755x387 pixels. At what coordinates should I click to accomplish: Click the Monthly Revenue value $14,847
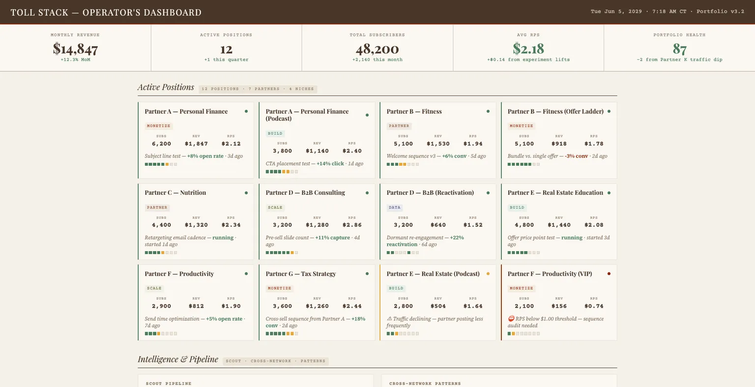pos(75,49)
